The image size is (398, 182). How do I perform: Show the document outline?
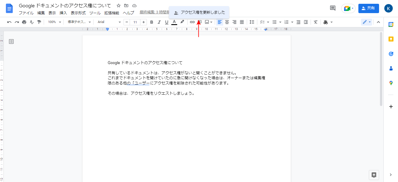click(11, 42)
